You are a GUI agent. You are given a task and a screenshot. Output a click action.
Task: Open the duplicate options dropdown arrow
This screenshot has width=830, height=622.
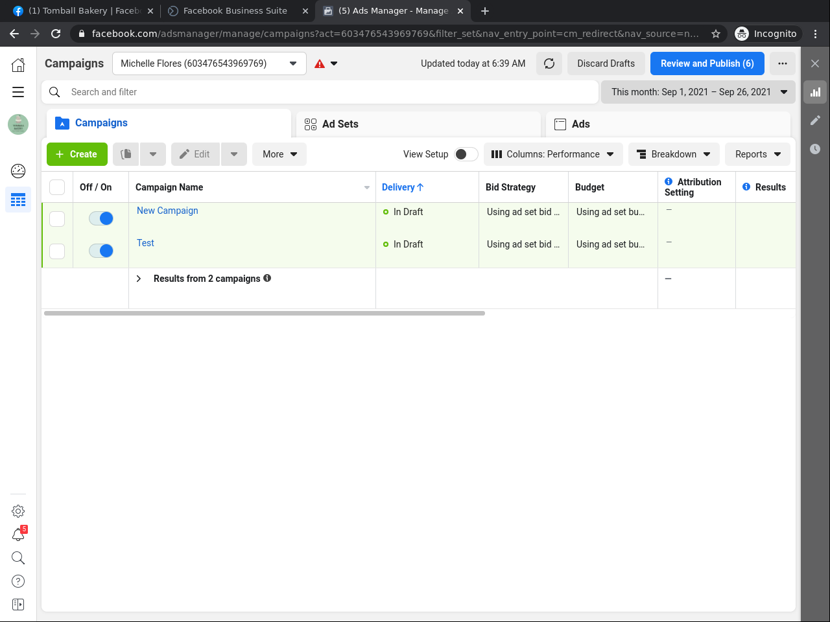(153, 154)
